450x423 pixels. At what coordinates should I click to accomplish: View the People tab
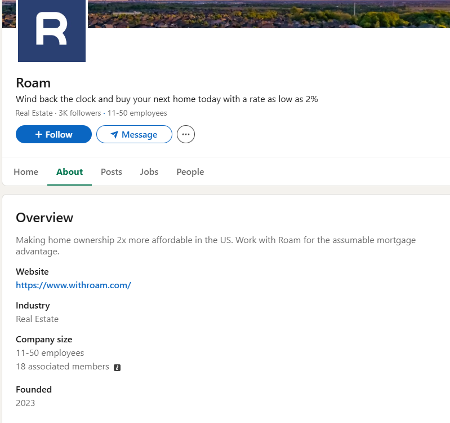190,172
